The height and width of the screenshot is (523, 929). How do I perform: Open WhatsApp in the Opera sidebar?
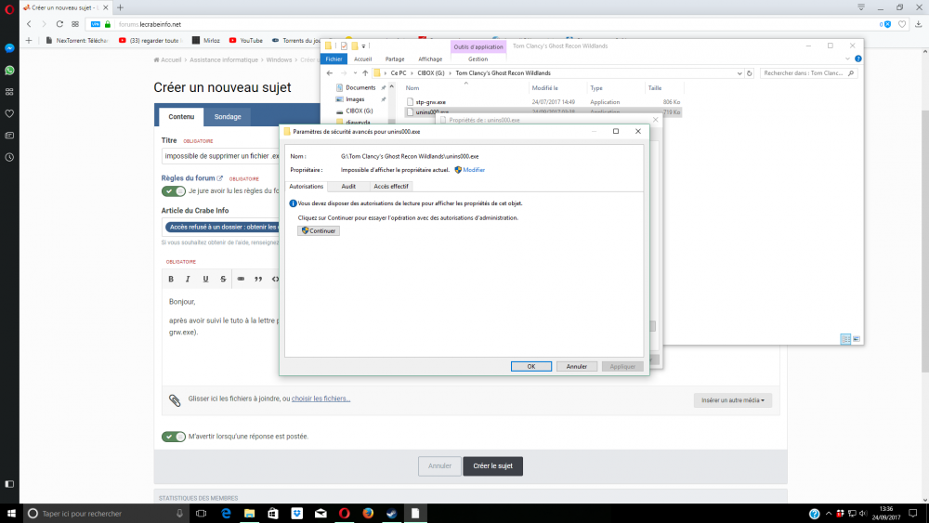9,70
